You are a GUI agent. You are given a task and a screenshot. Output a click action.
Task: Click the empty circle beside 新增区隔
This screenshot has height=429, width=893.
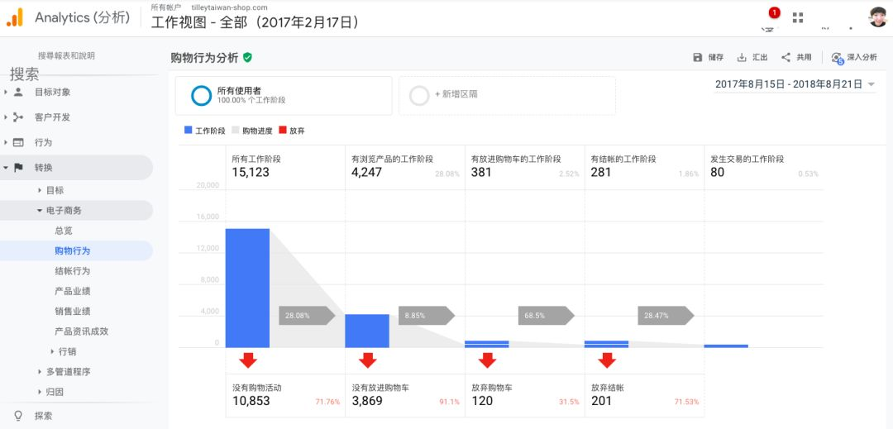(x=419, y=96)
